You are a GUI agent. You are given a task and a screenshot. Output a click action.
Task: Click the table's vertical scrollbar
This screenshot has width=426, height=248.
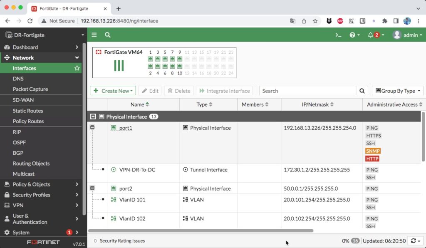(x=423, y=136)
